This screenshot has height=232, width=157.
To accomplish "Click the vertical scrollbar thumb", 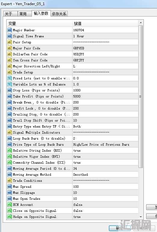I will point(140,97).
